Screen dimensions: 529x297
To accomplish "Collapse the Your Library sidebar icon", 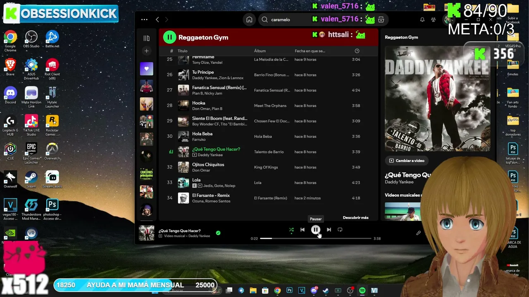I will [146, 38].
